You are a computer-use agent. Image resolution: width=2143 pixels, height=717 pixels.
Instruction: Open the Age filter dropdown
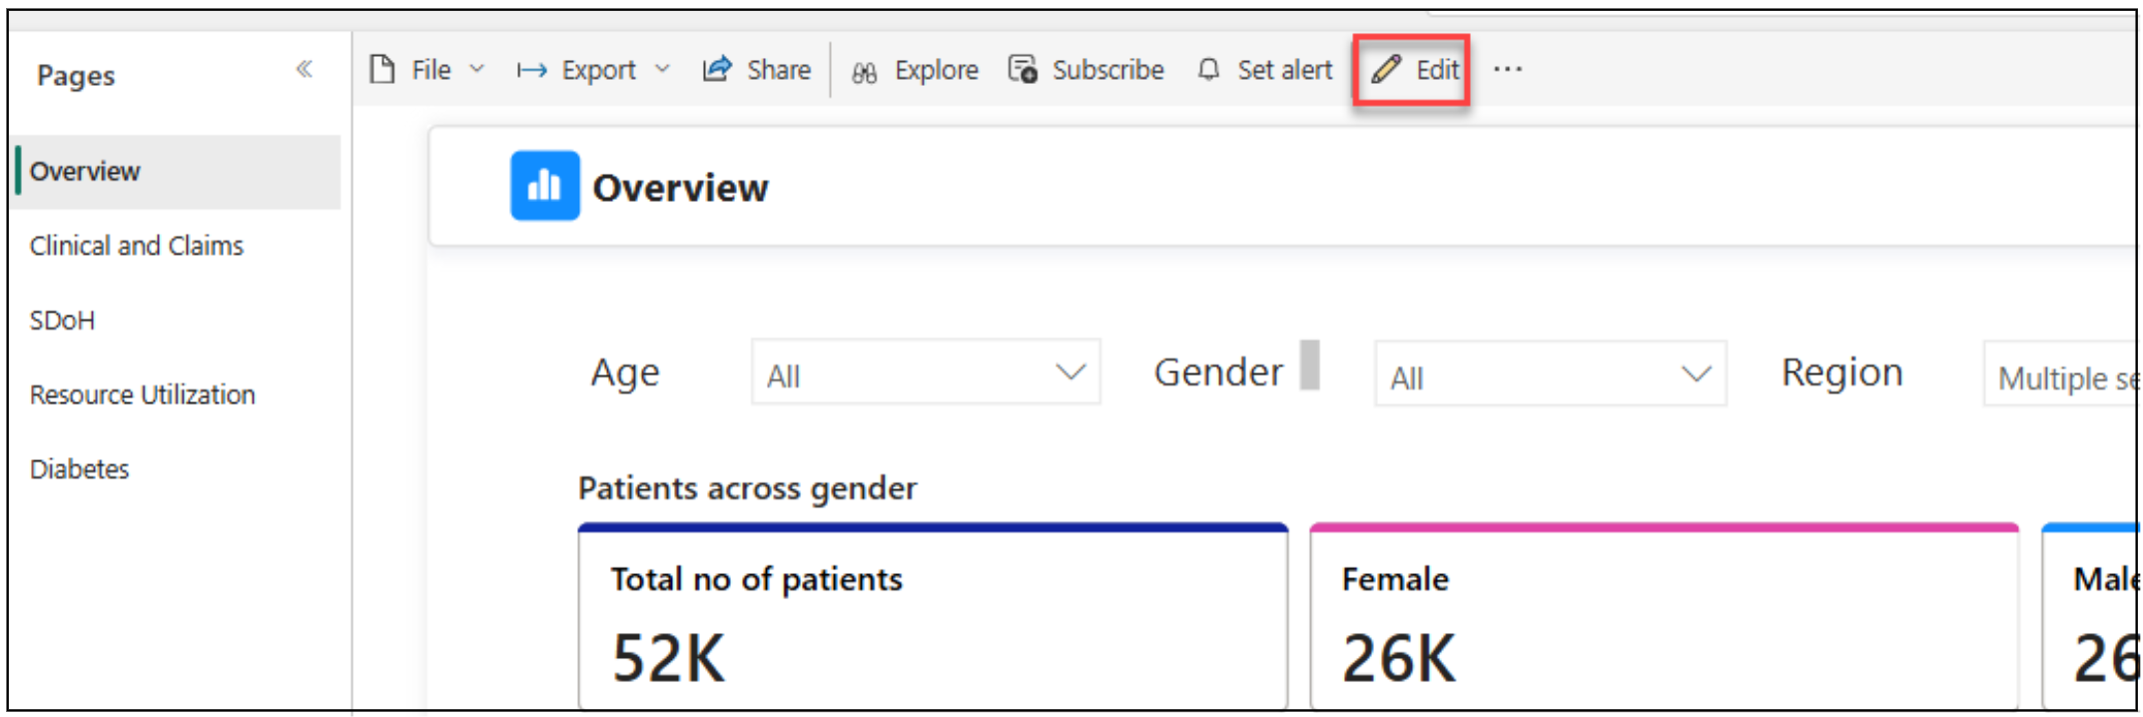(926, 372)
